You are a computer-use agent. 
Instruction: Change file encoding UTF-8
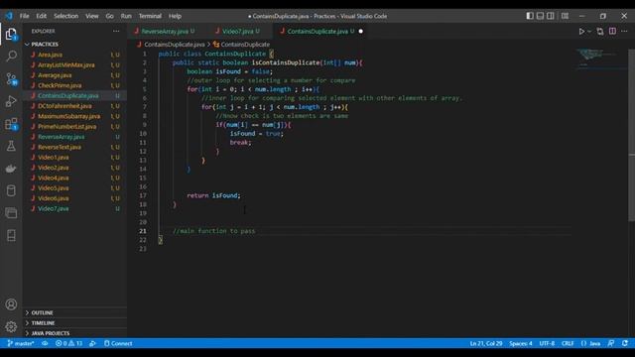tap(547, 343)
